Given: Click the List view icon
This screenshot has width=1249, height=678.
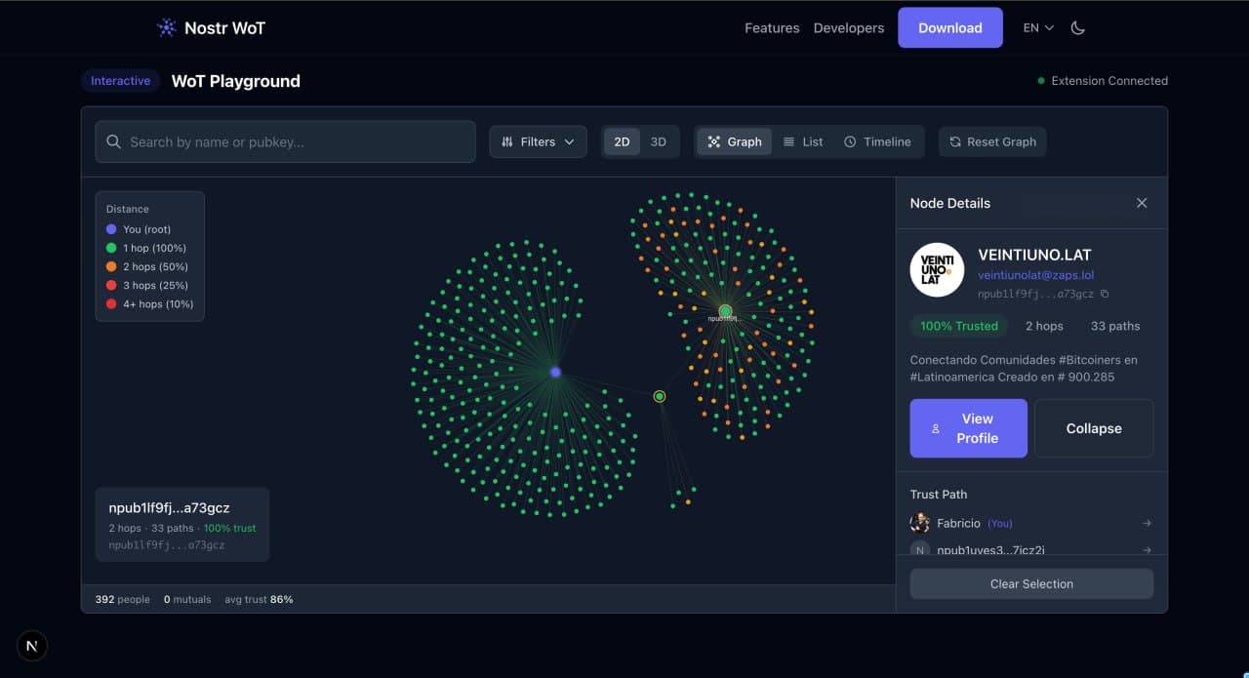Looking at the screenshot, I should [789, 141].
